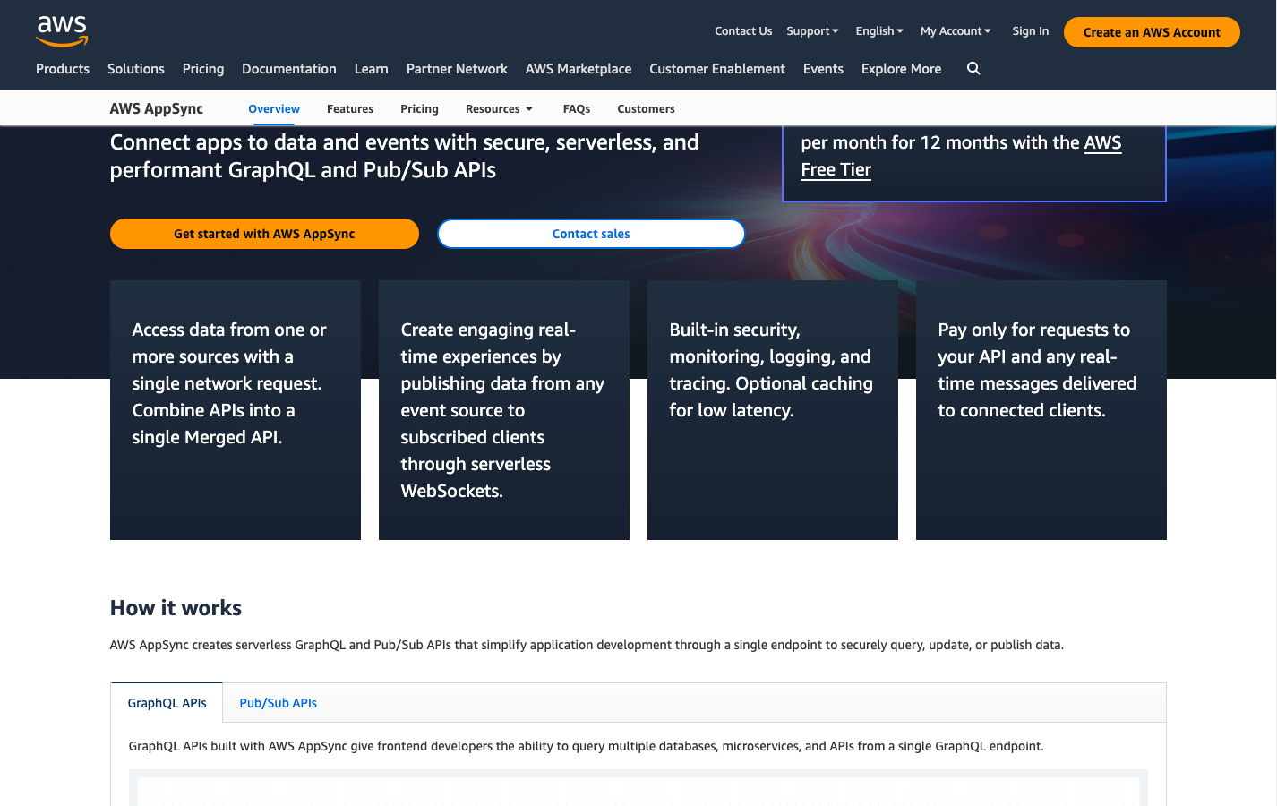Viewport: 1277px width, 806px height.
Task: Open the Resources dropdown in AppSync nav
Action: click(x=499, y=109)
